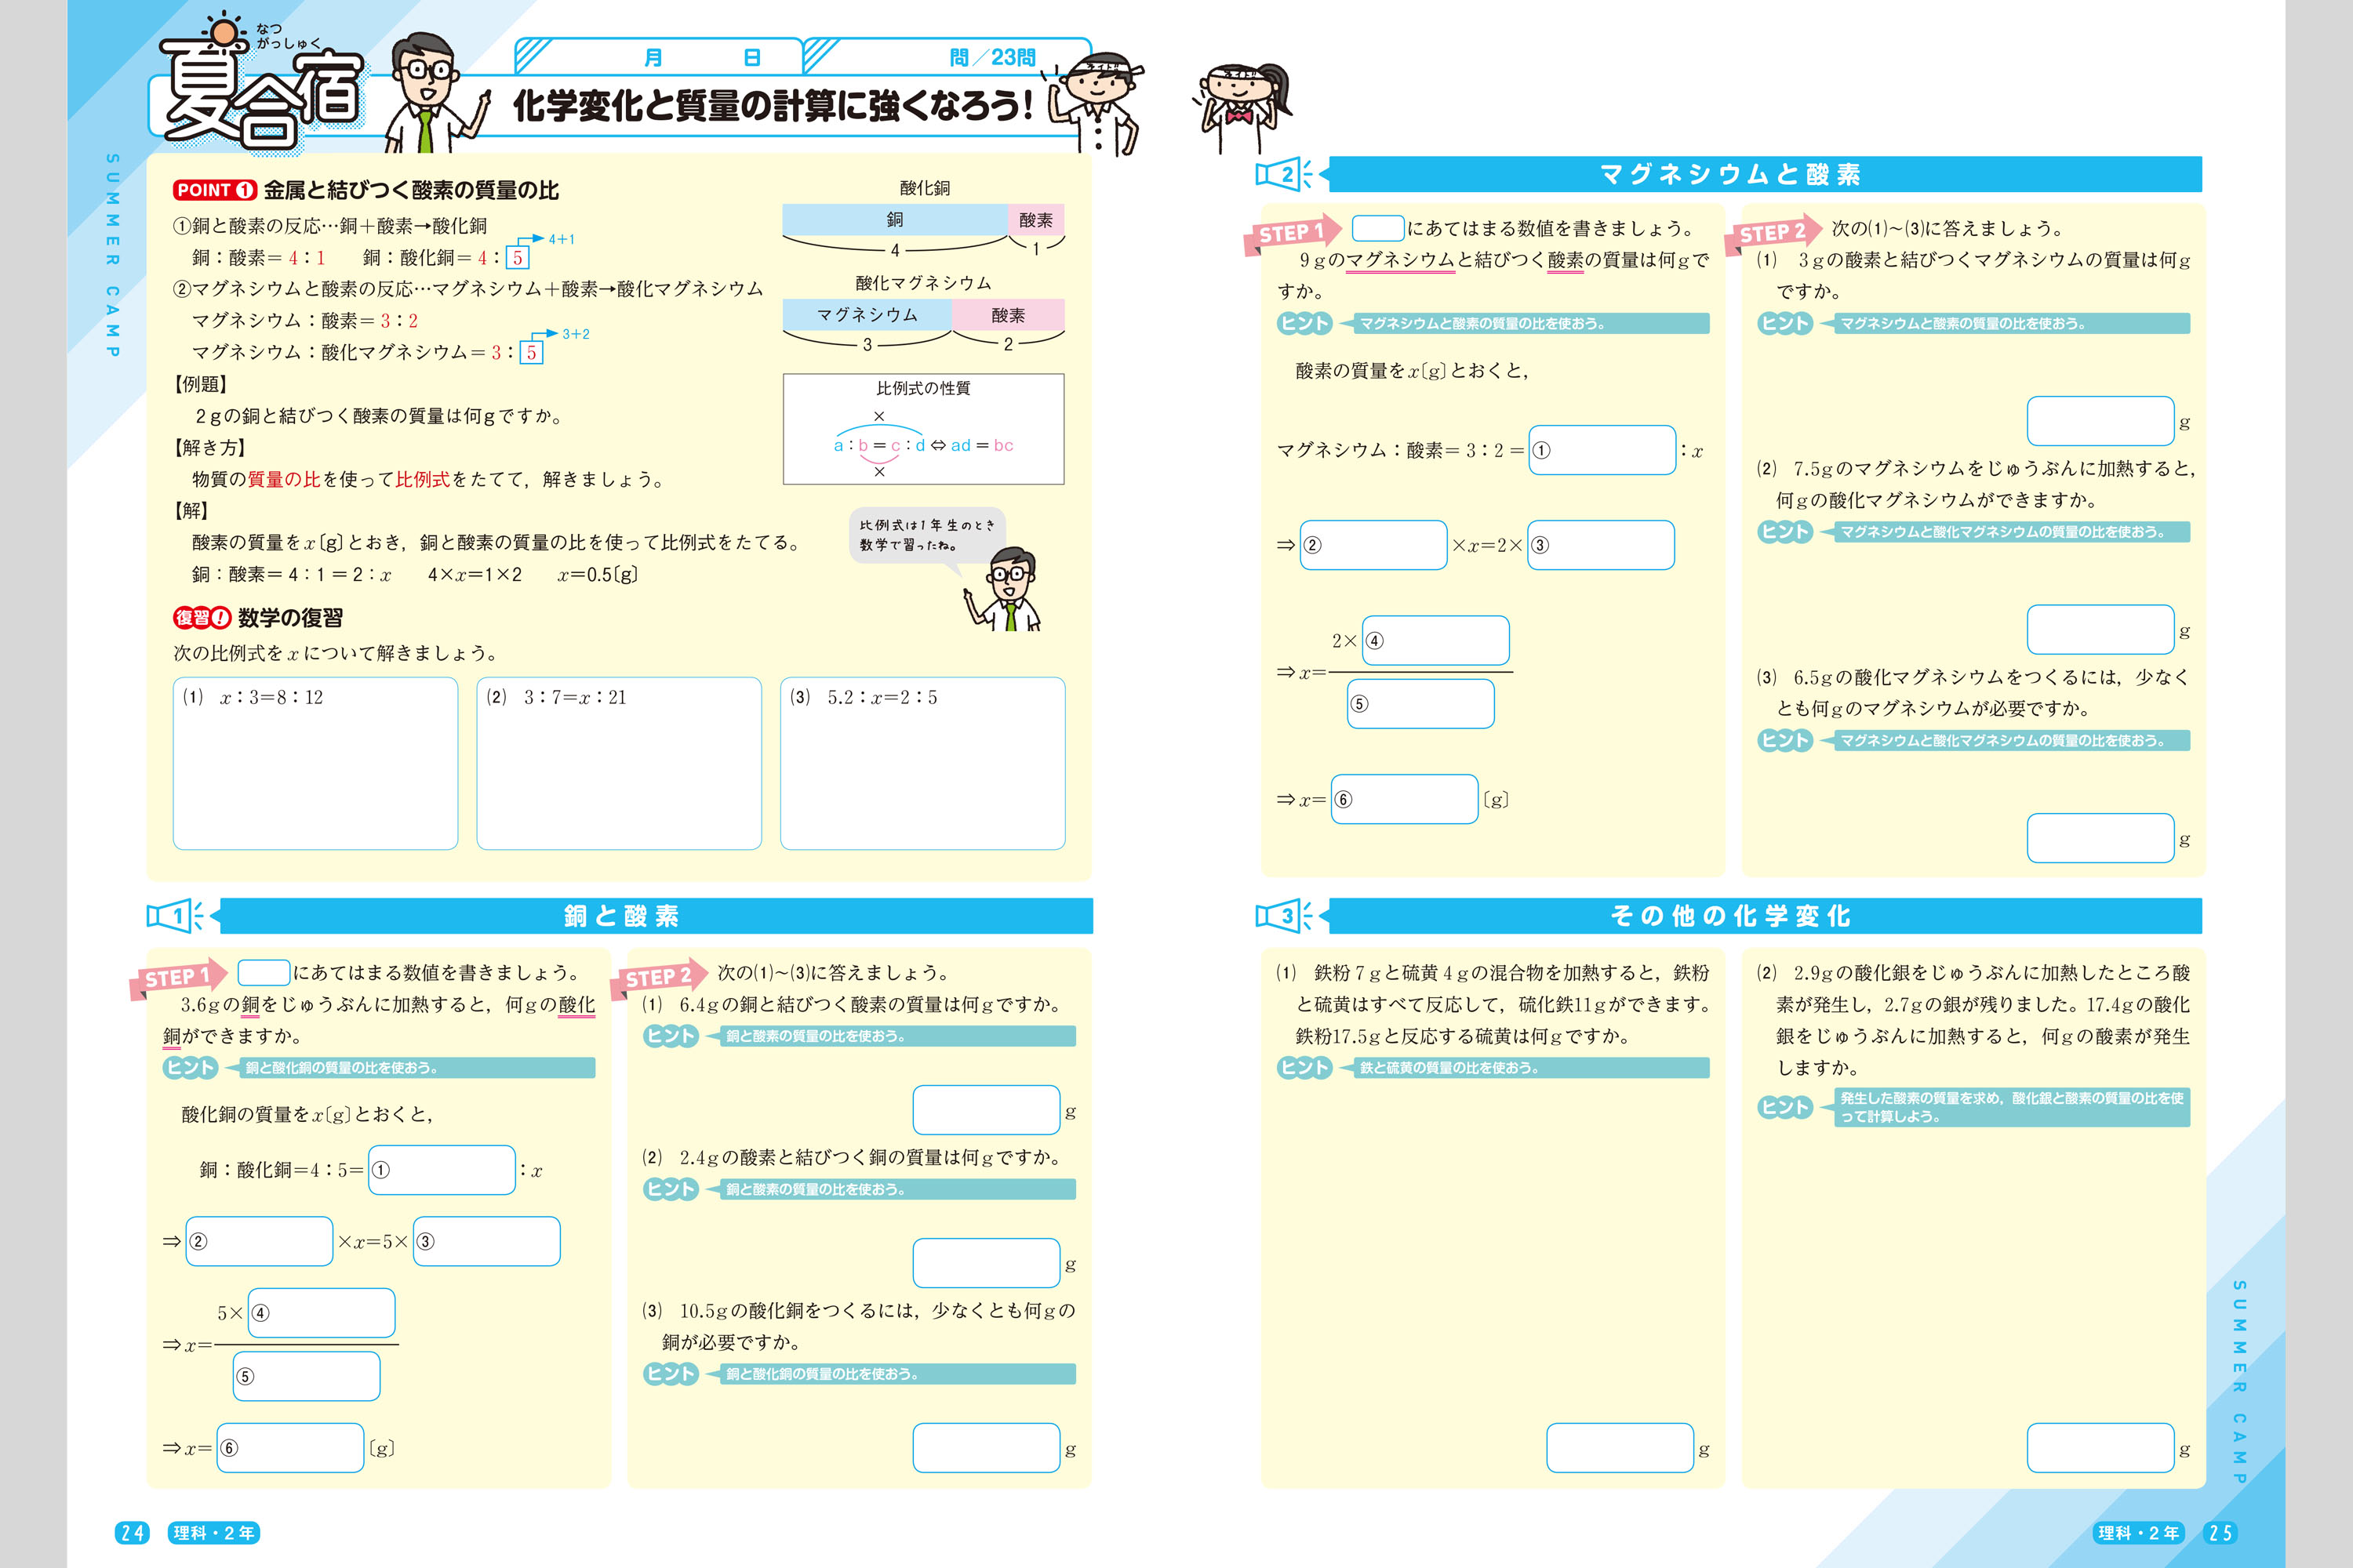The width and height of the screenshot is (2353, 1568).
Task: Click ヒント badge under the 9g マグネシウム question
Action: pyautogui.click(x=1304, y=323)
